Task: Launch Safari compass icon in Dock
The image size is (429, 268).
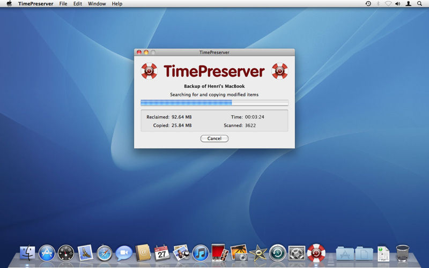Action: (x=104, y=252)
